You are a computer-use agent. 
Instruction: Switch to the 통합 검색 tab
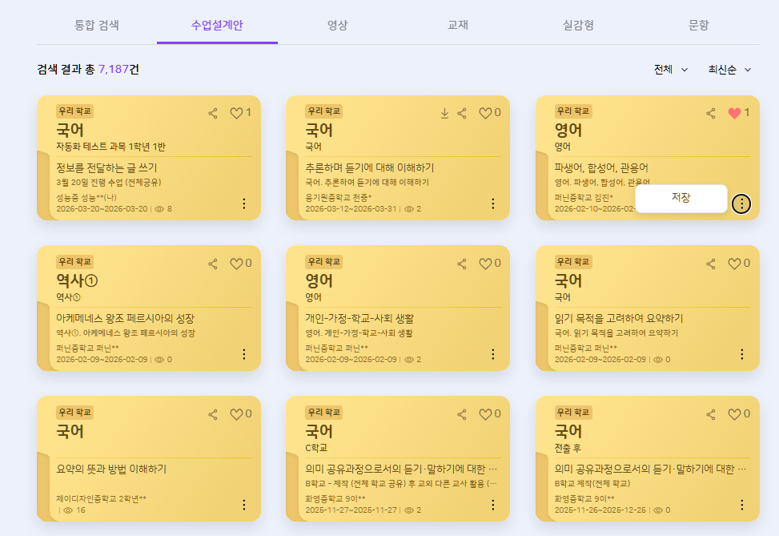[x=96, y=25]
